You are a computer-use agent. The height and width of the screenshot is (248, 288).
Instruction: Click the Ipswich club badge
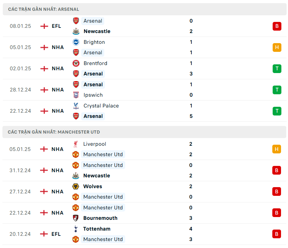pos(76,95)
